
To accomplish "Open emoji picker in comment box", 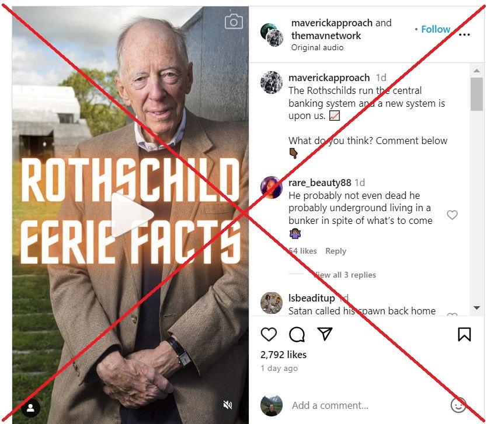I will coord(458,405).
